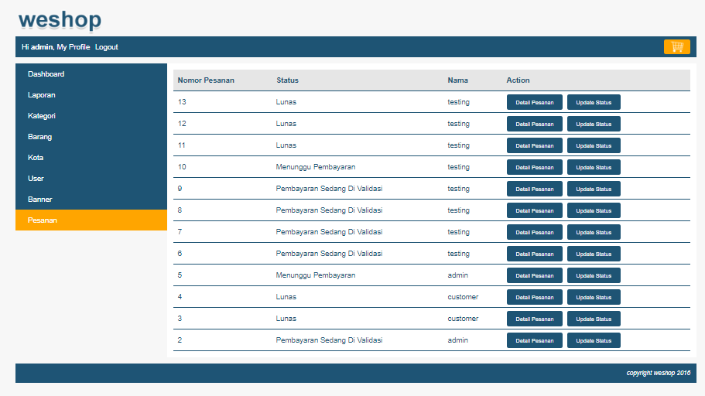705x396 pixels.
Task: View Detail Pesanan for order 13
Action: tap(535, 102)
